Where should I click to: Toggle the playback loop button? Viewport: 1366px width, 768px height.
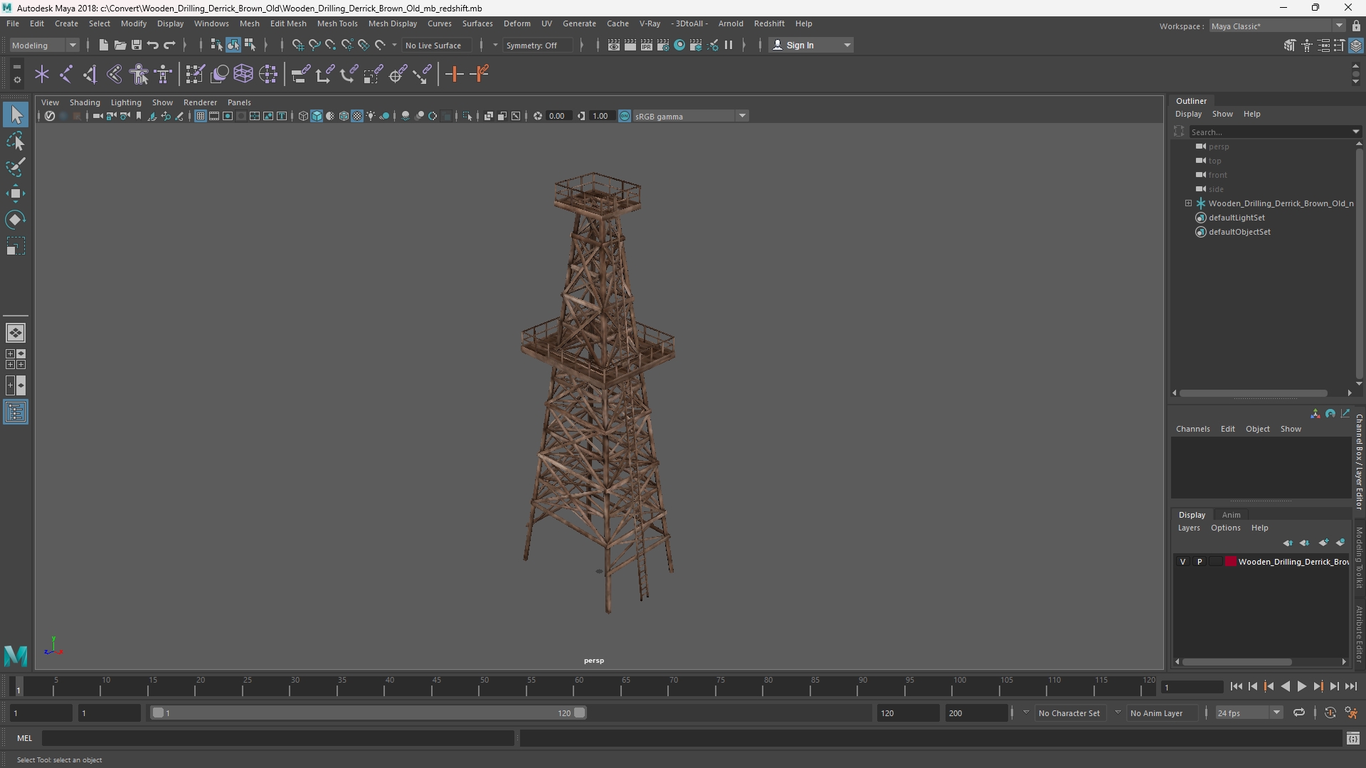[1299, 713]
